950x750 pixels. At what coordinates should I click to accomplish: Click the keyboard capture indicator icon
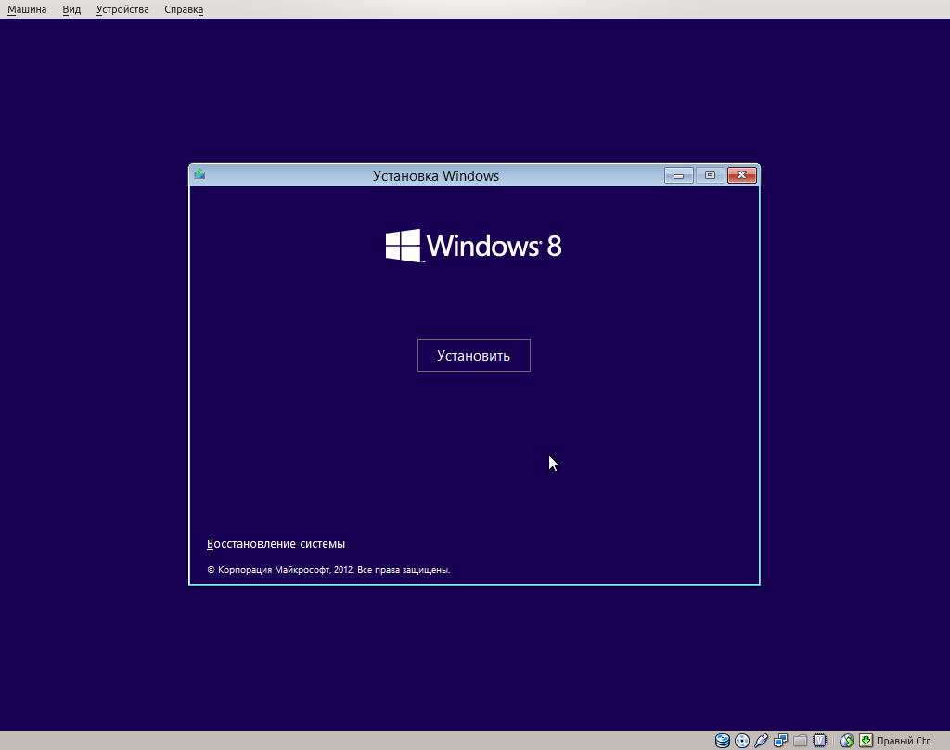866,739
